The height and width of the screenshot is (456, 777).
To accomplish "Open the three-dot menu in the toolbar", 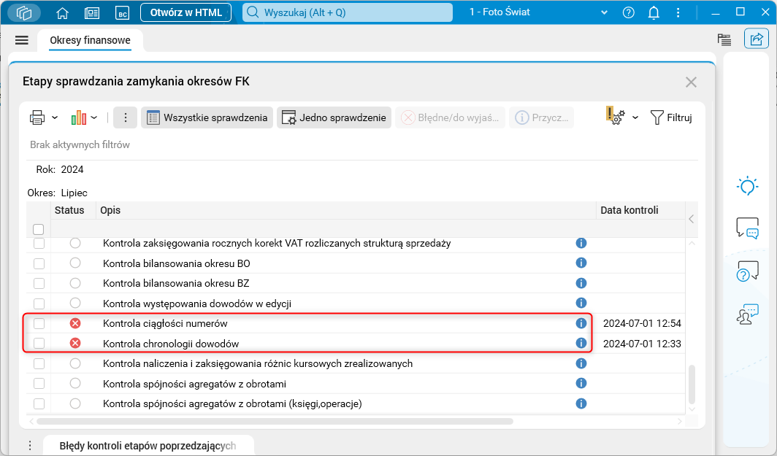I will point(125,117).
